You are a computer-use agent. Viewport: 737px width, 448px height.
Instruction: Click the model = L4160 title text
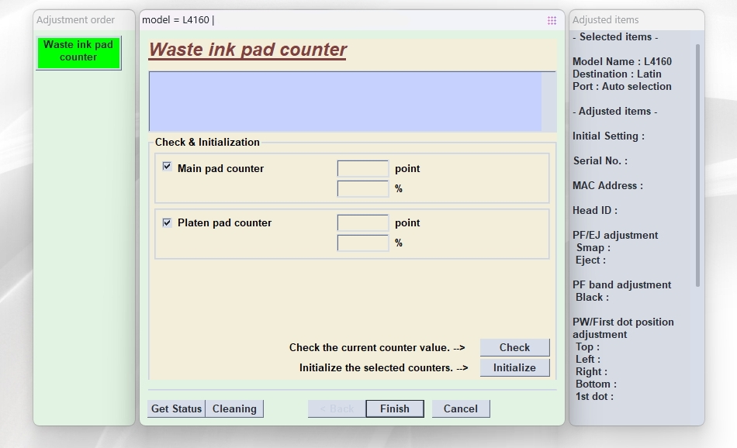[x=178, y=20]
